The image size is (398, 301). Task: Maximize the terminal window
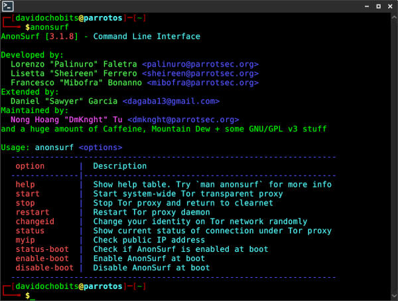[379, 7]
